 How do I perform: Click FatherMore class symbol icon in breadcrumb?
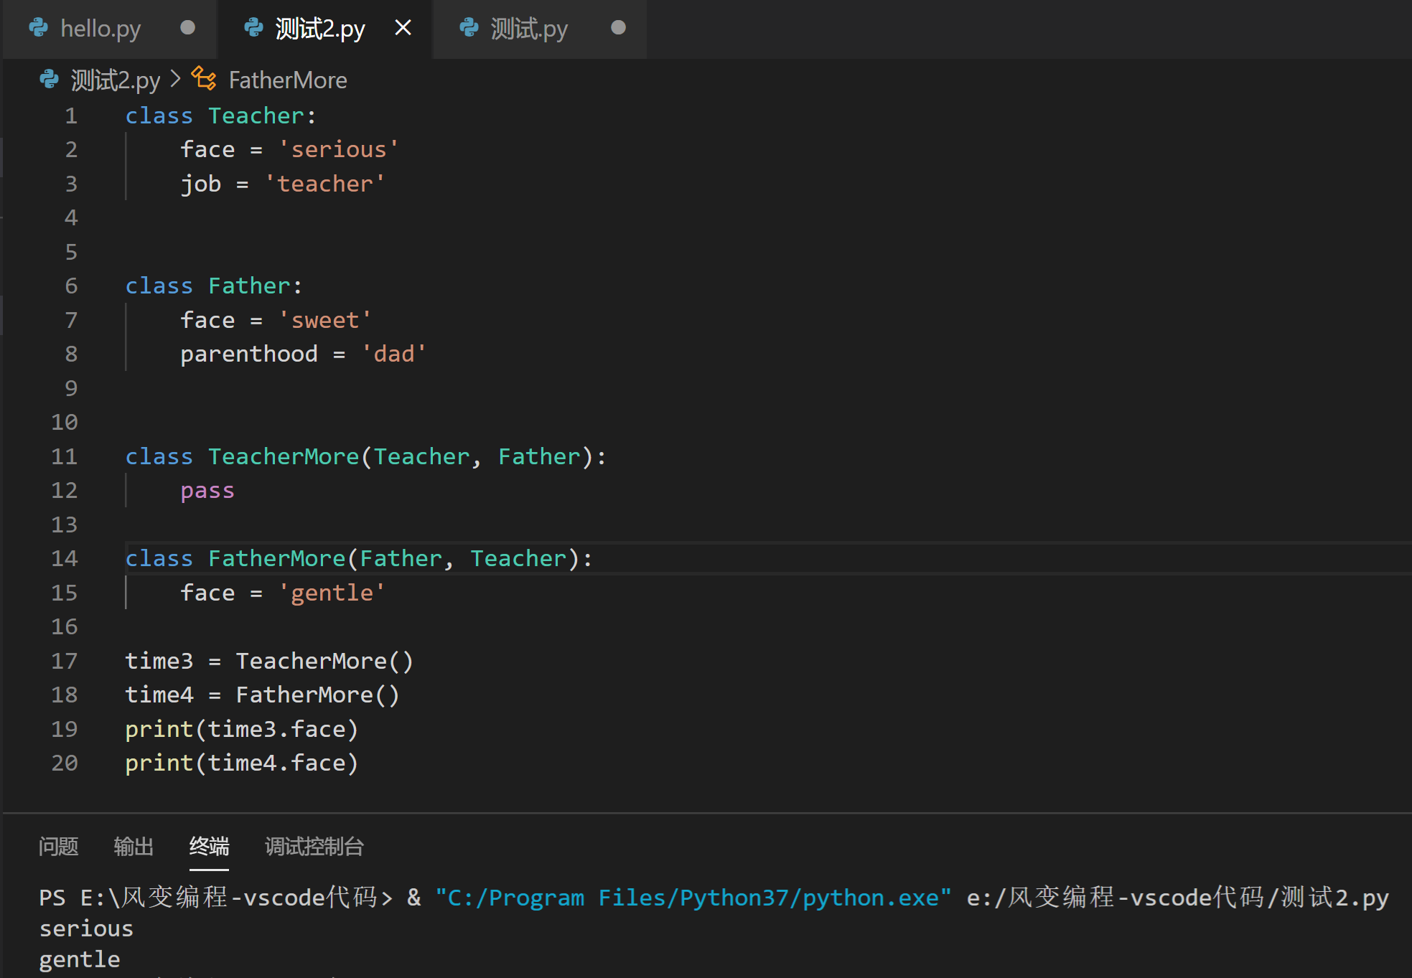tap(204, 78)
